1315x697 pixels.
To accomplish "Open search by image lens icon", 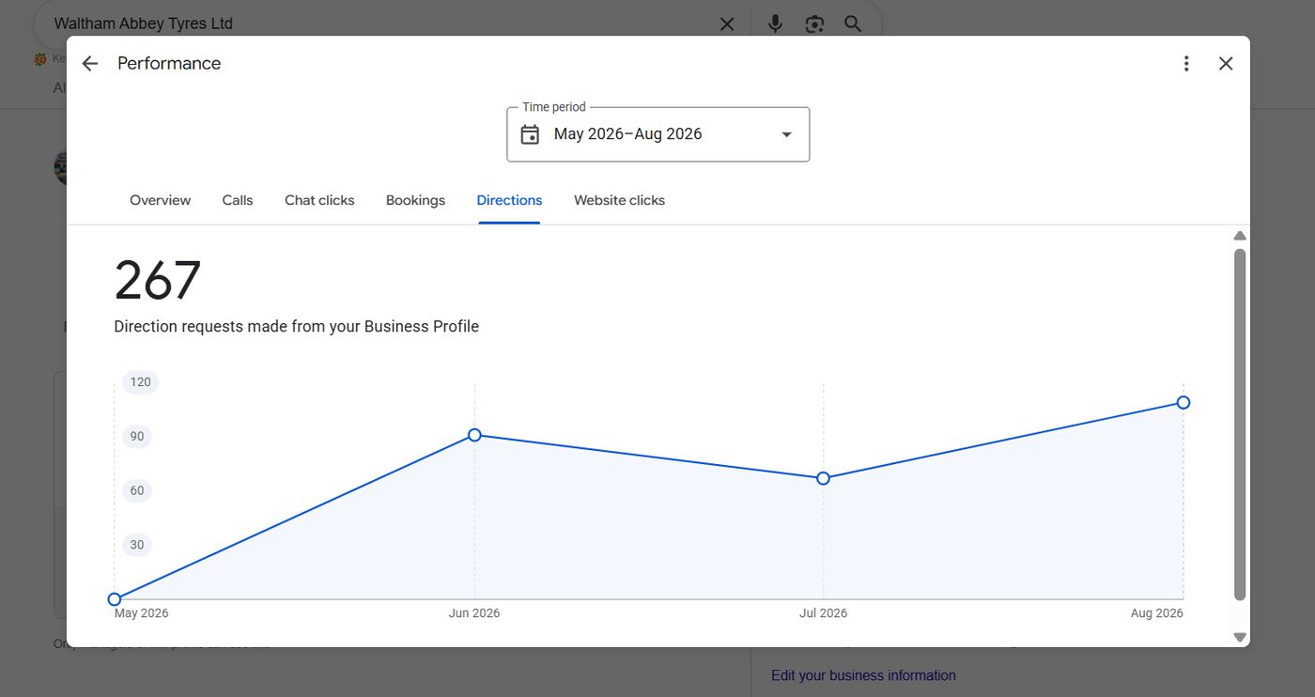I will (814, 23).
